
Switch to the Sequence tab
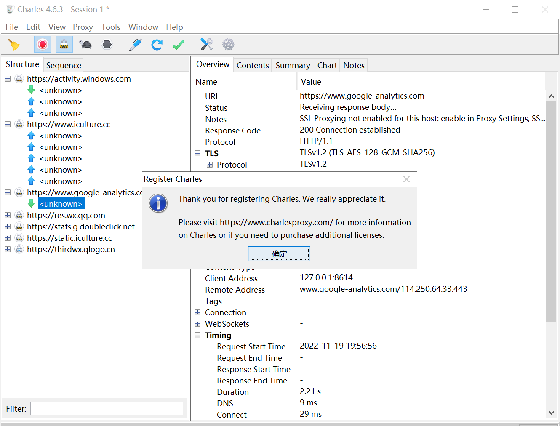pyautogui.click(x=64, y=66)
